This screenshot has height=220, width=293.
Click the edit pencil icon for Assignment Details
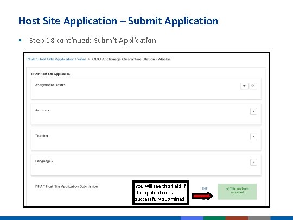coord(253,86)
